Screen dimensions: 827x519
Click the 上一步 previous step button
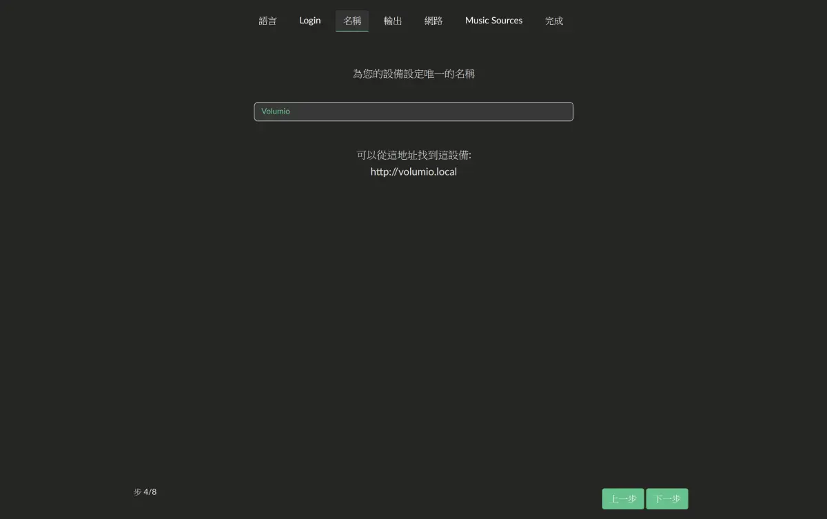623,499
